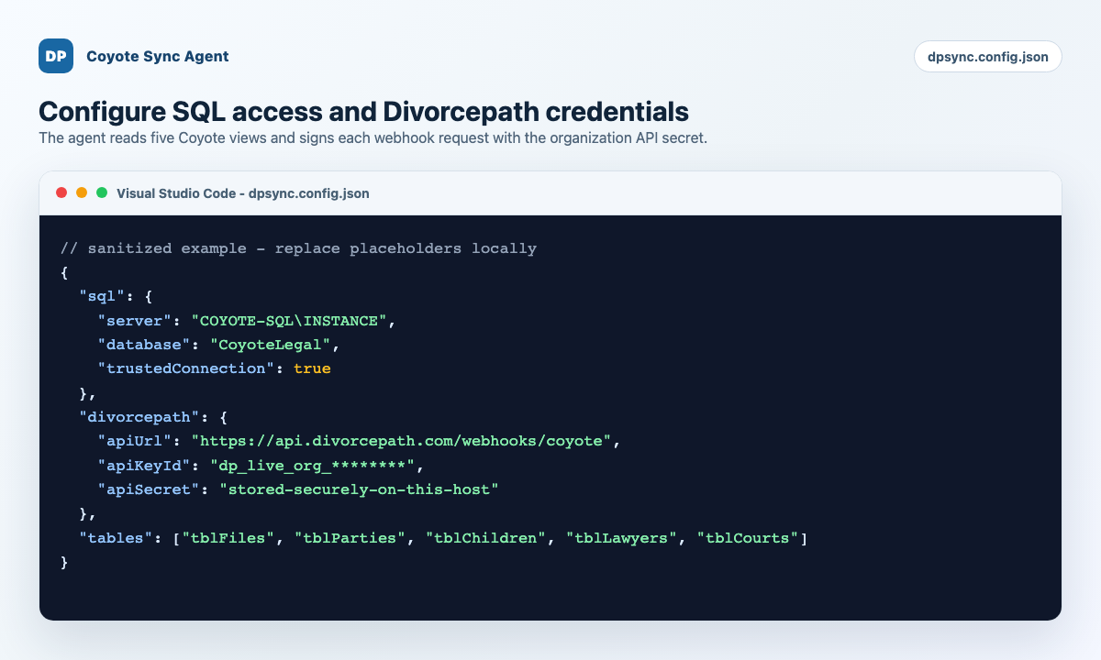Select the "tblLawyers" array entry
This screenshot has width=1101, height=660.
point(621,538)
